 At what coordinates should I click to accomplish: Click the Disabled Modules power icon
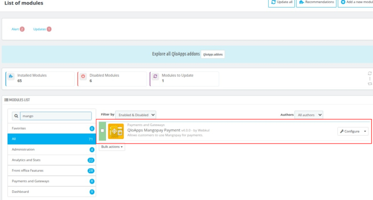[83, 77]
